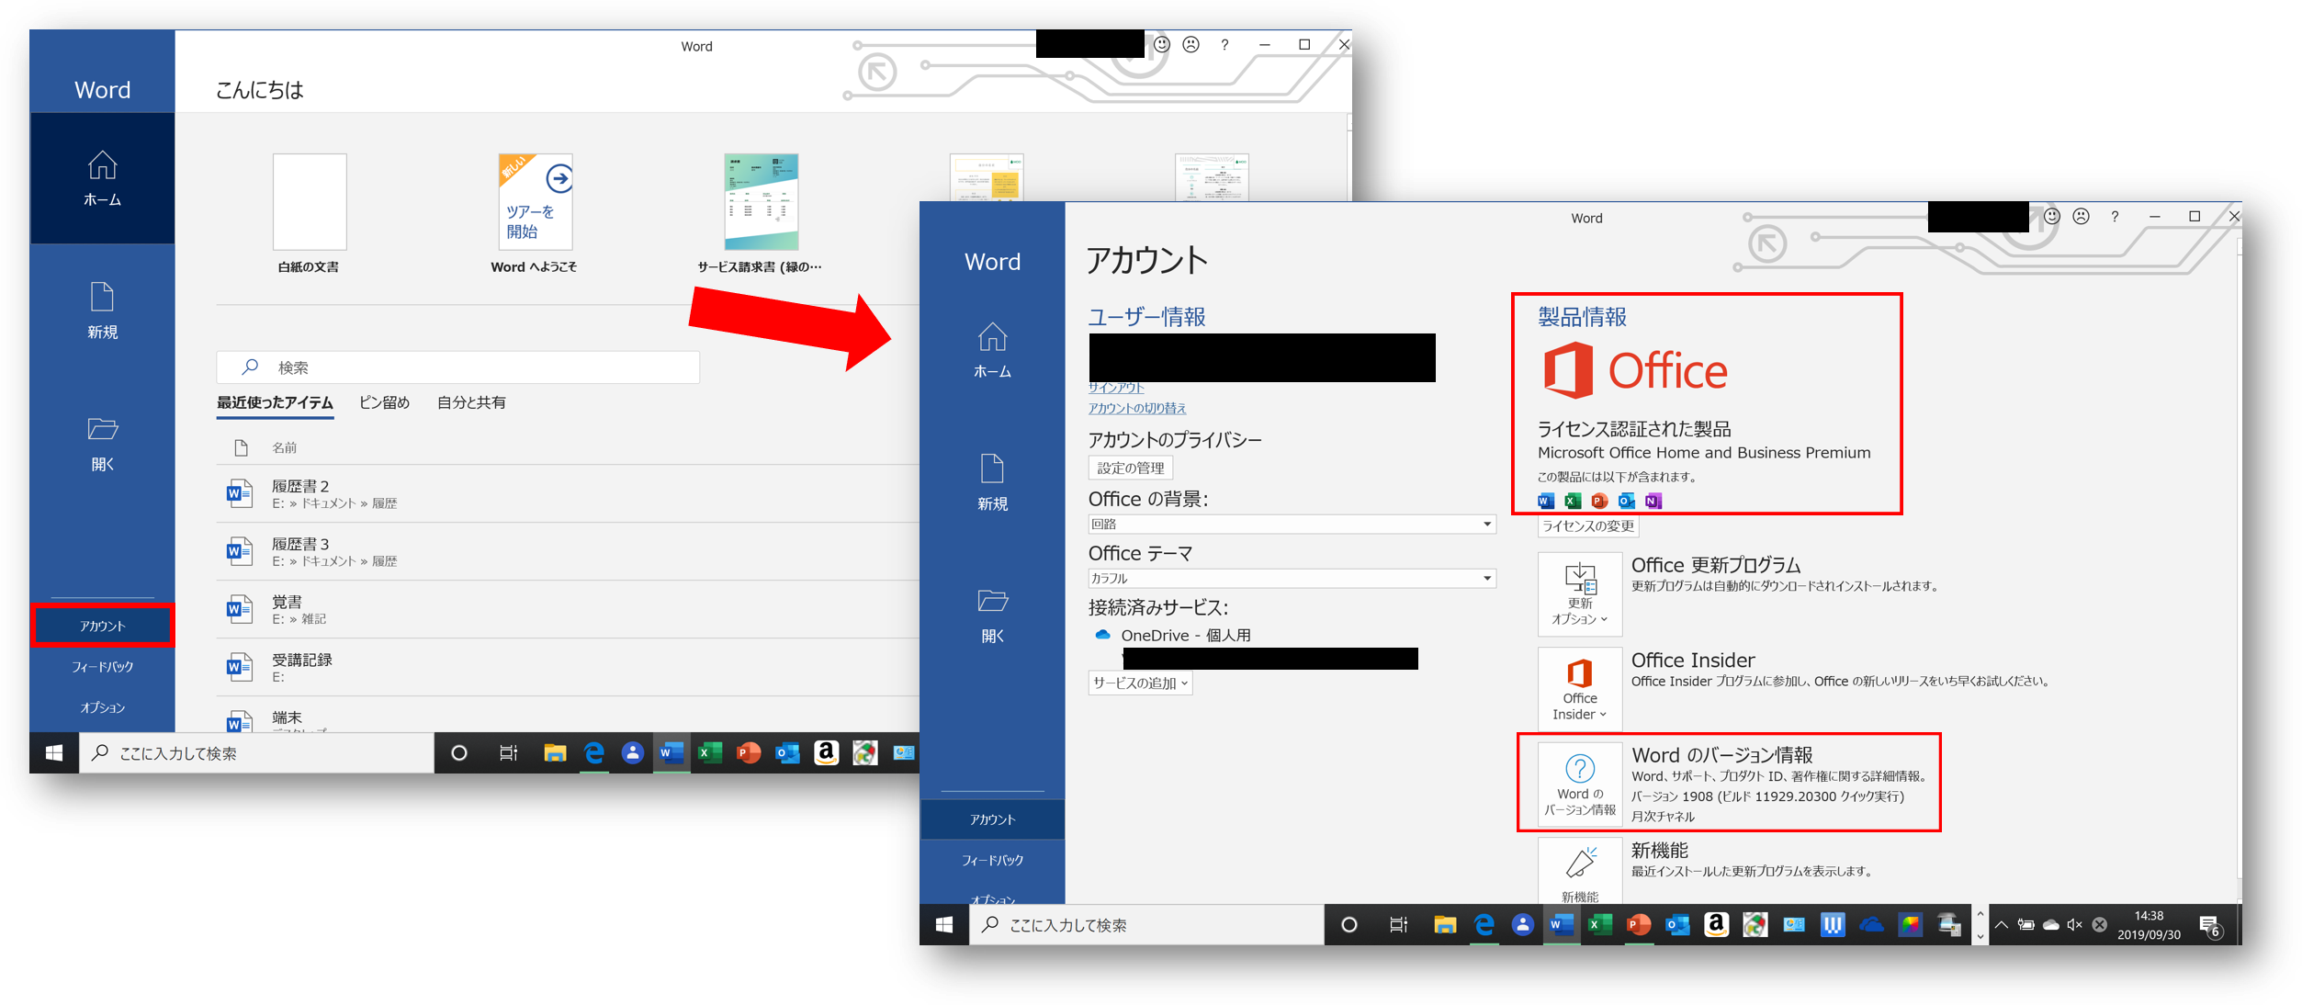The image size is (2302, 1005).
Task: Click the Excel icon on the back window's taskbar
Action: pyautogui.click(x=710, y=753)
